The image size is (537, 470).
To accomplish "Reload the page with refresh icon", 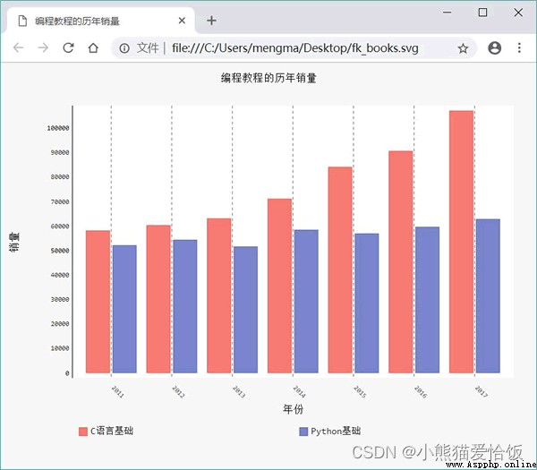I will (x=68, y=47).
